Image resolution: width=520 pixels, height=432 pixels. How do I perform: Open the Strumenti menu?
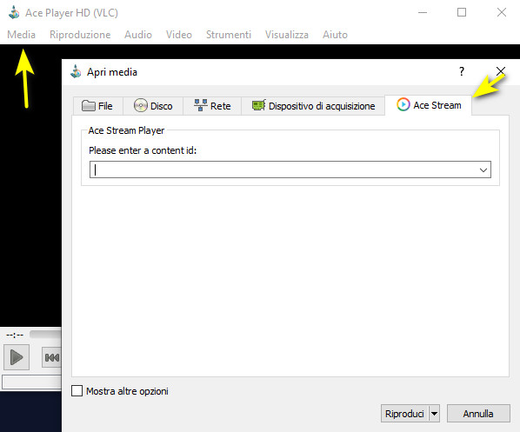pos(229,35)
